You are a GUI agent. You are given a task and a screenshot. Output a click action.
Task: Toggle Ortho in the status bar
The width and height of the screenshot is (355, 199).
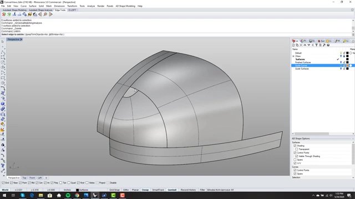pyautogui.click(x=126, y=190)
